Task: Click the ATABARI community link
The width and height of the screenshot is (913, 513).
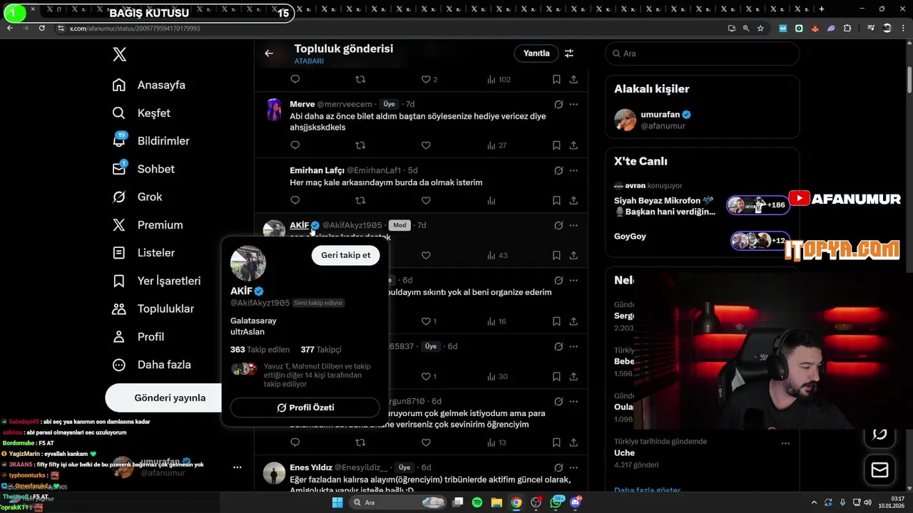Action: [x=309, y=61]
